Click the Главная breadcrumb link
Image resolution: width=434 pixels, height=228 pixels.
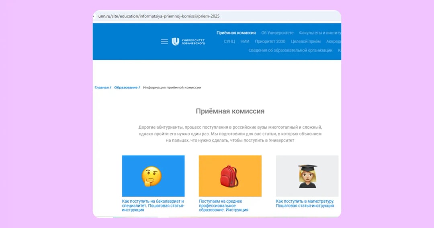pyautogui.click(x=102, y=87)
